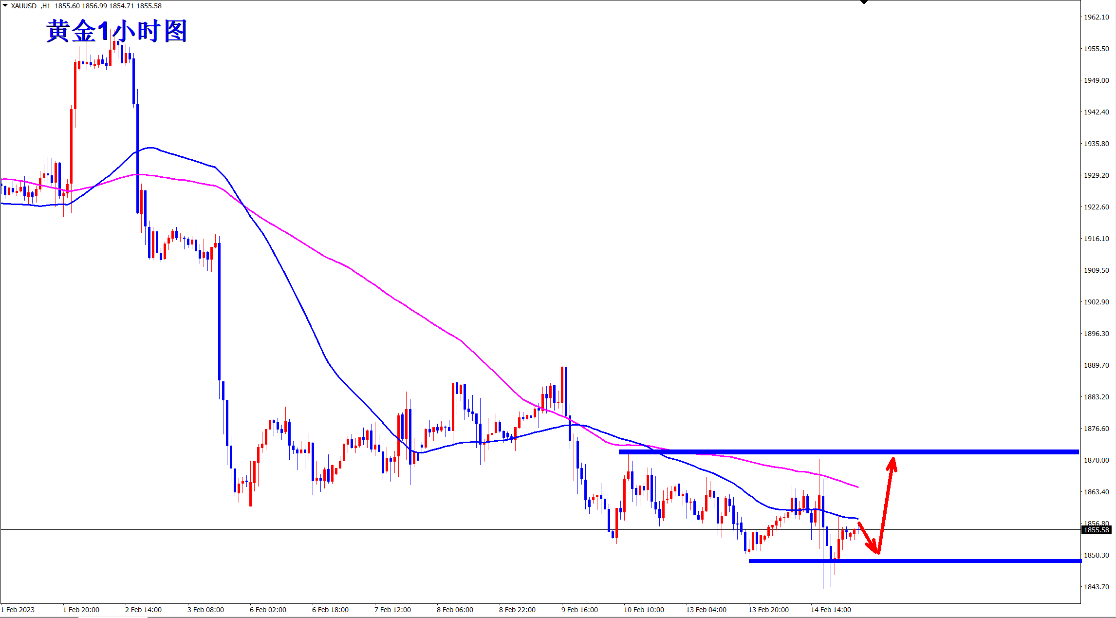Click the 1843.70 price scale label

tap(1096, 587)
